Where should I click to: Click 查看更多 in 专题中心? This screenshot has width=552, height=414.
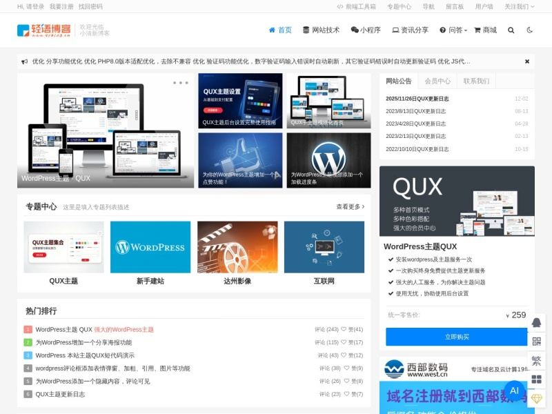[351, 206]
